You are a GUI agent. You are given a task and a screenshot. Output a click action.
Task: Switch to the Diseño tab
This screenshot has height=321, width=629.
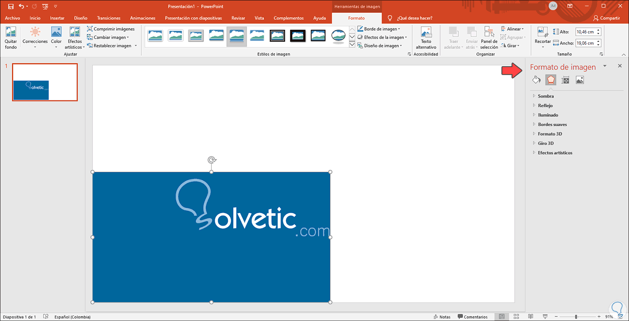pos(81,18)
